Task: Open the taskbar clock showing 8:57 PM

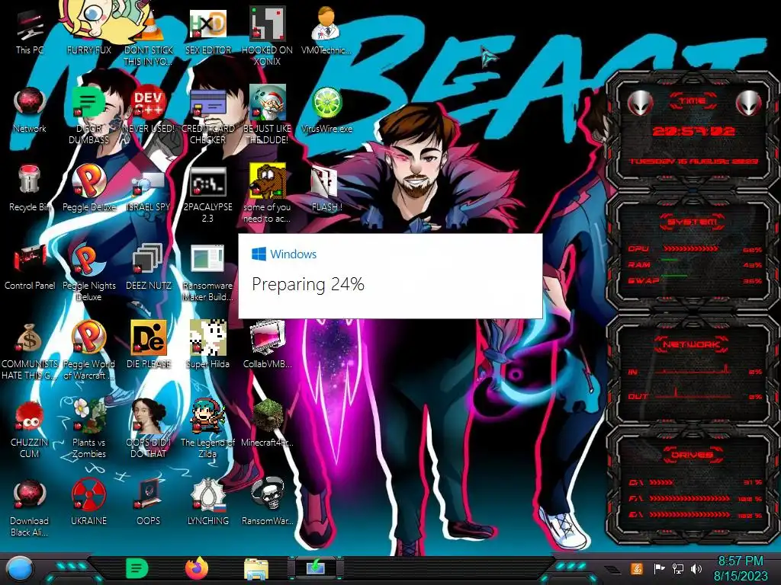Action: point(740,568)
